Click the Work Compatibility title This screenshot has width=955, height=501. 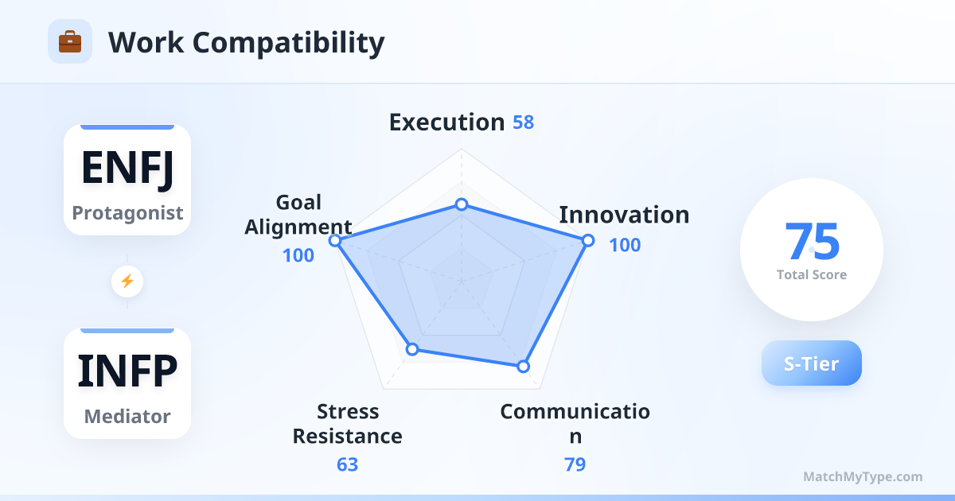246,42
